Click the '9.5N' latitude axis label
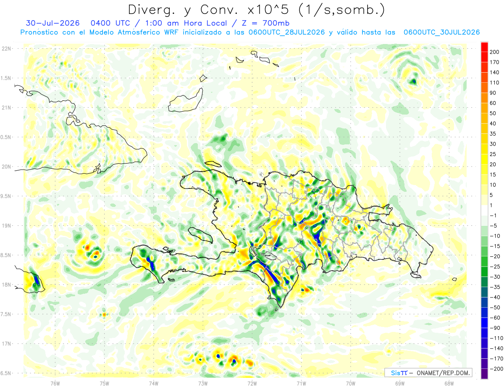Viewport: 504px width, 389px height. pos(6,196)
